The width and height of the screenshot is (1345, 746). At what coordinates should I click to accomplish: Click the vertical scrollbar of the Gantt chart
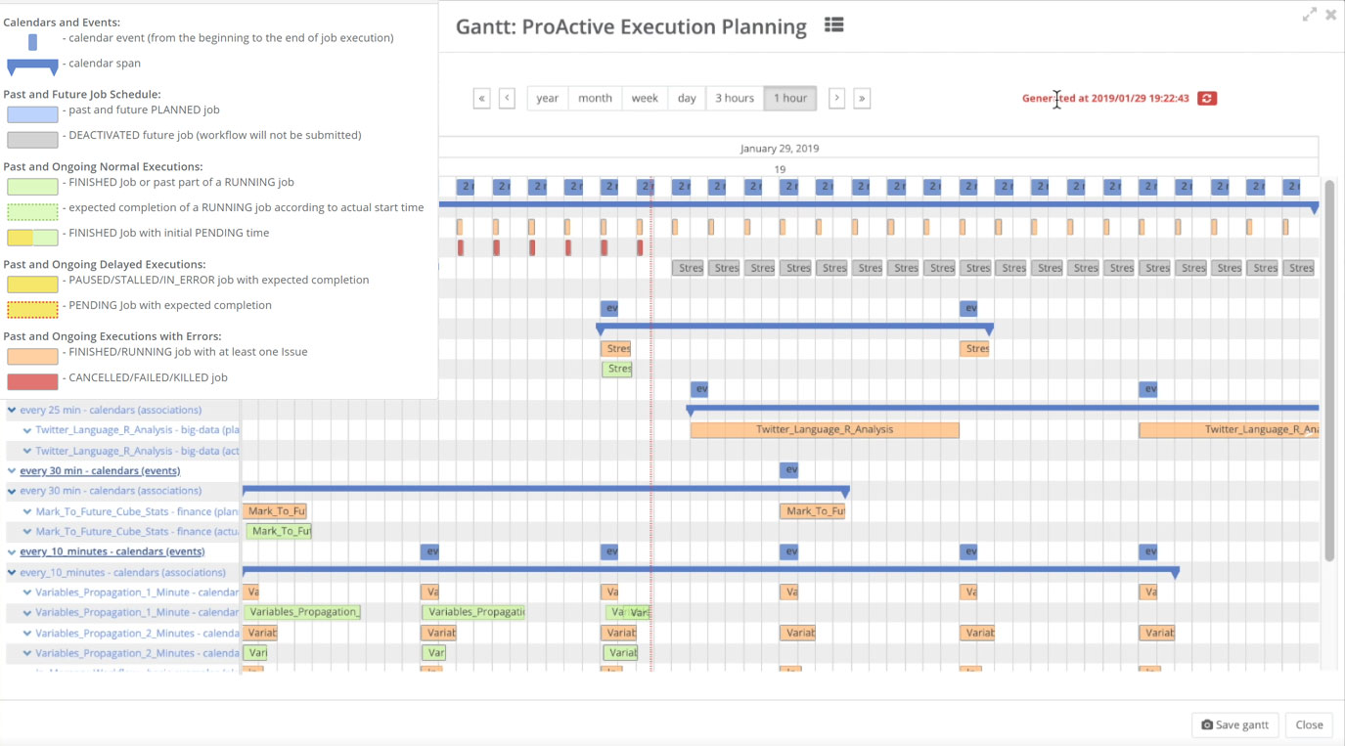click(x=1329, y=372)
